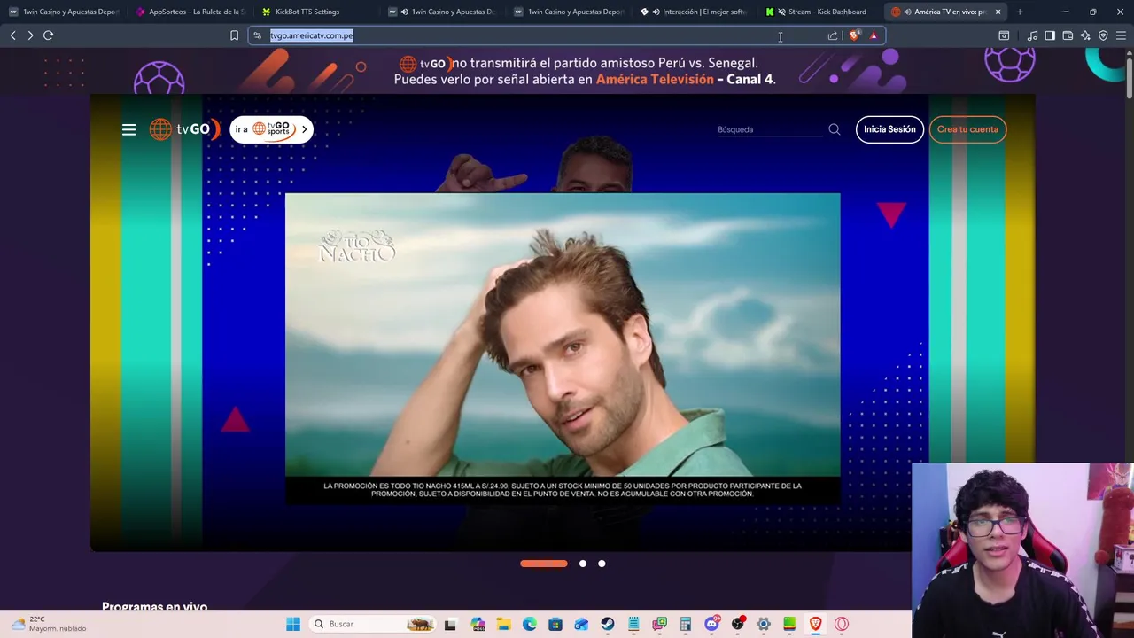
Task: Click the Programas en vivo heading
Action: [x=154, y=606]
